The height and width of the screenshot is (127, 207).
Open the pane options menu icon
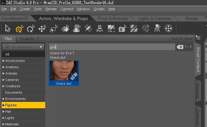[x=198, y=37]
